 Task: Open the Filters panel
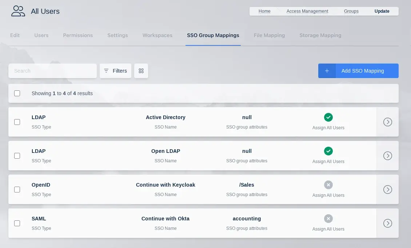coord(115,71)
